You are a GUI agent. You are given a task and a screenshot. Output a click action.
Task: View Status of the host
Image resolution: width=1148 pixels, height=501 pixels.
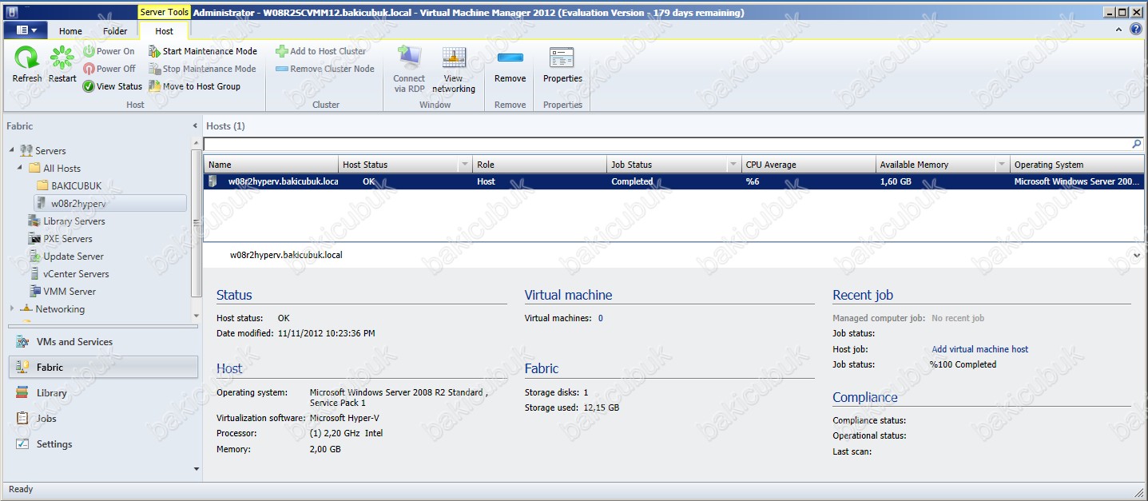tap(113, 86)
